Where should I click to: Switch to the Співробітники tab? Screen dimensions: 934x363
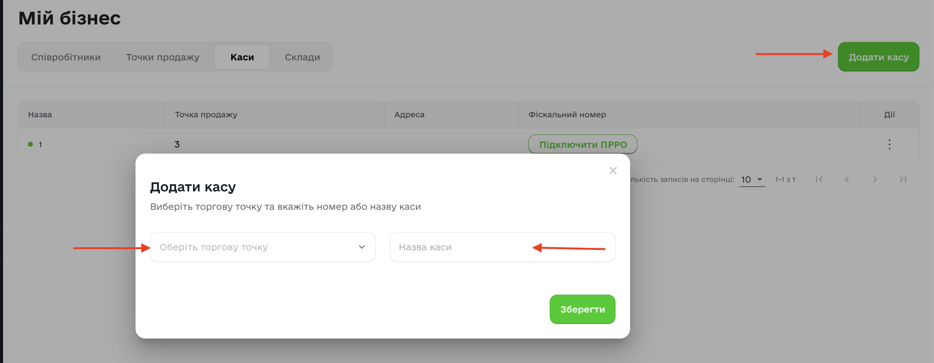pyautogui.click(x=66, y=57)
